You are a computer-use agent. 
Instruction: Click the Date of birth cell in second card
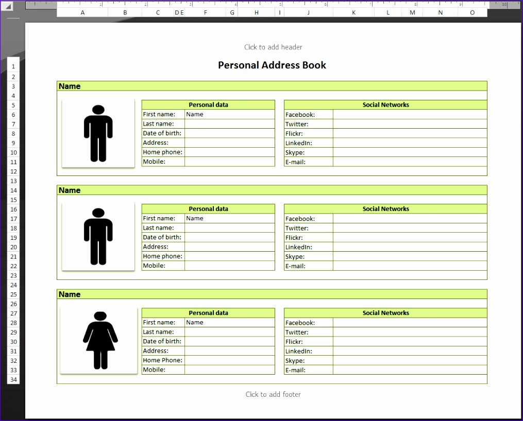229,237
